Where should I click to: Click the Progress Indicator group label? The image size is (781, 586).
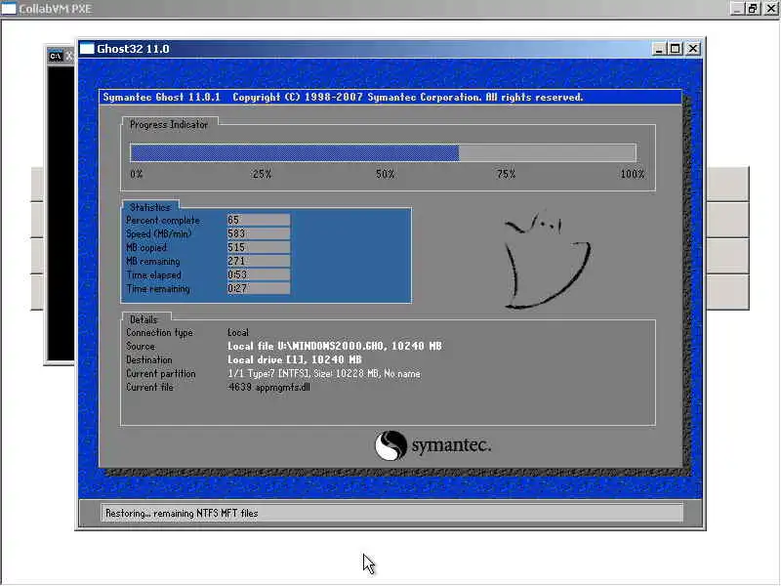pos(169,125)
